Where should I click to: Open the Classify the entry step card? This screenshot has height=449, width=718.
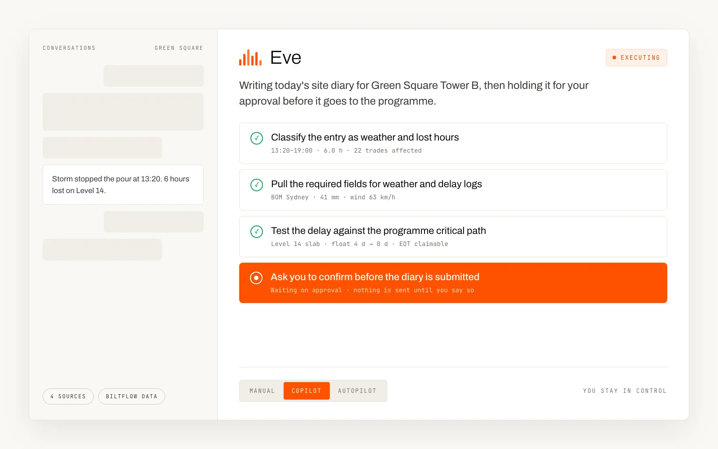tap(453, 143)
